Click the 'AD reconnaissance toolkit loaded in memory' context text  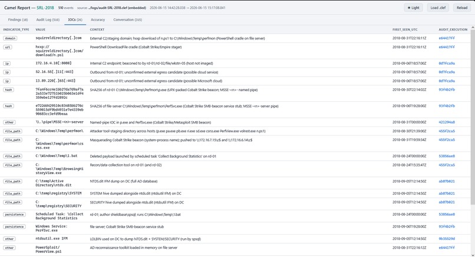click(x=134, y=248)
